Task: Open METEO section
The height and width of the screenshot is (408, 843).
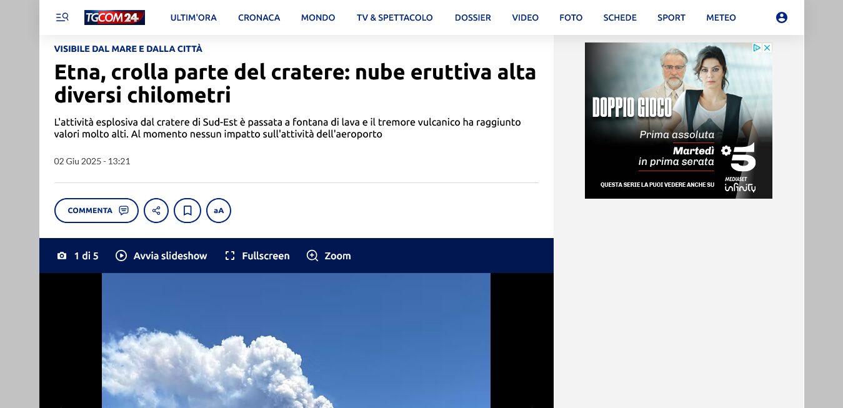Action: (x=721, y=17)
